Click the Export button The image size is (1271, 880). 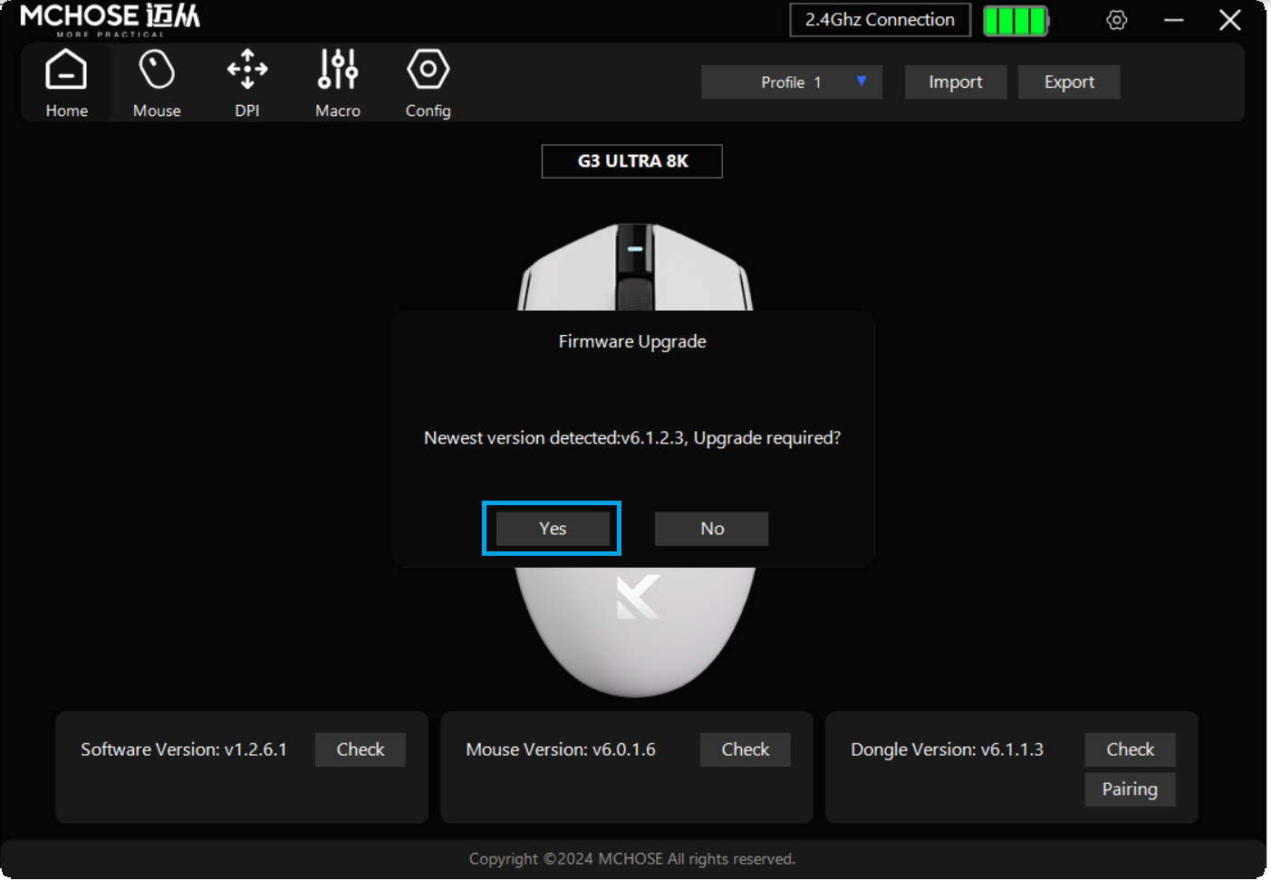1069,82
